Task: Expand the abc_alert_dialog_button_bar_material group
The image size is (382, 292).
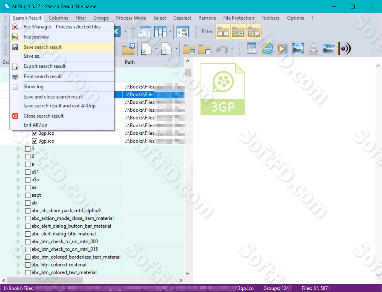Action: (19, 226)
